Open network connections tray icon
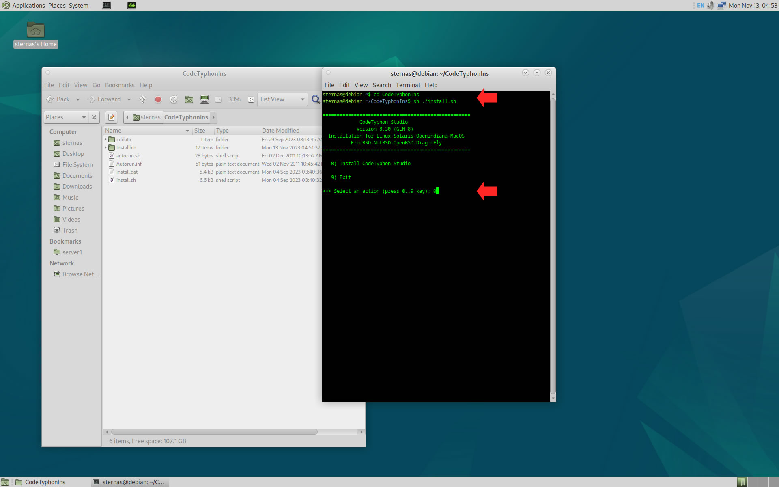779x487 pixels. (721, 5)
